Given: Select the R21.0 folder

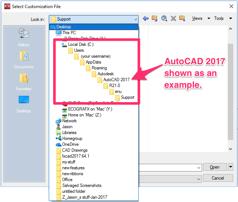Looking at the screenshot, I should (x=112, y=86).
